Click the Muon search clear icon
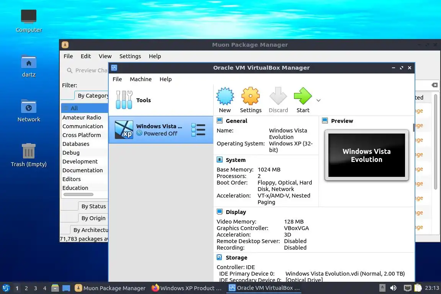The image size is (441, 294). coord(434,85)
